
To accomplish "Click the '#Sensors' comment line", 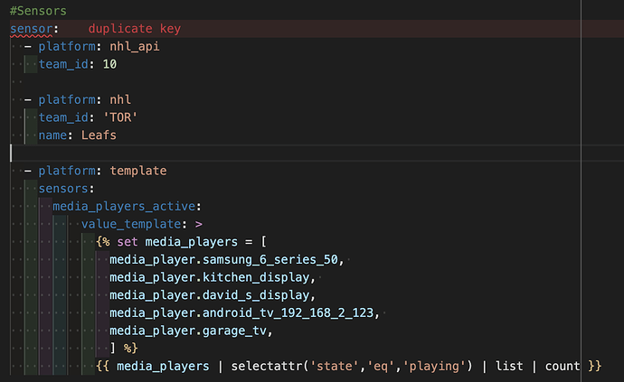I will click(38, 11).
